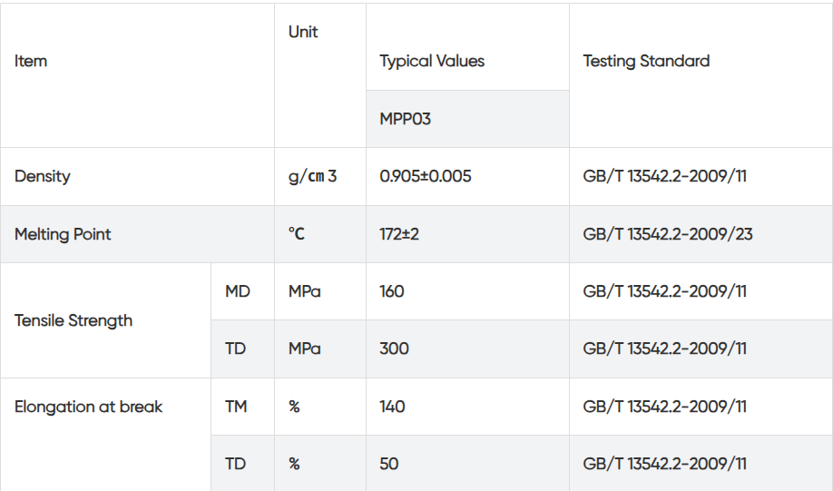The image size is (833, 491).
Task: Click the GB/T 13542.2-2009/23 standard text
Action: pos(668,234)
